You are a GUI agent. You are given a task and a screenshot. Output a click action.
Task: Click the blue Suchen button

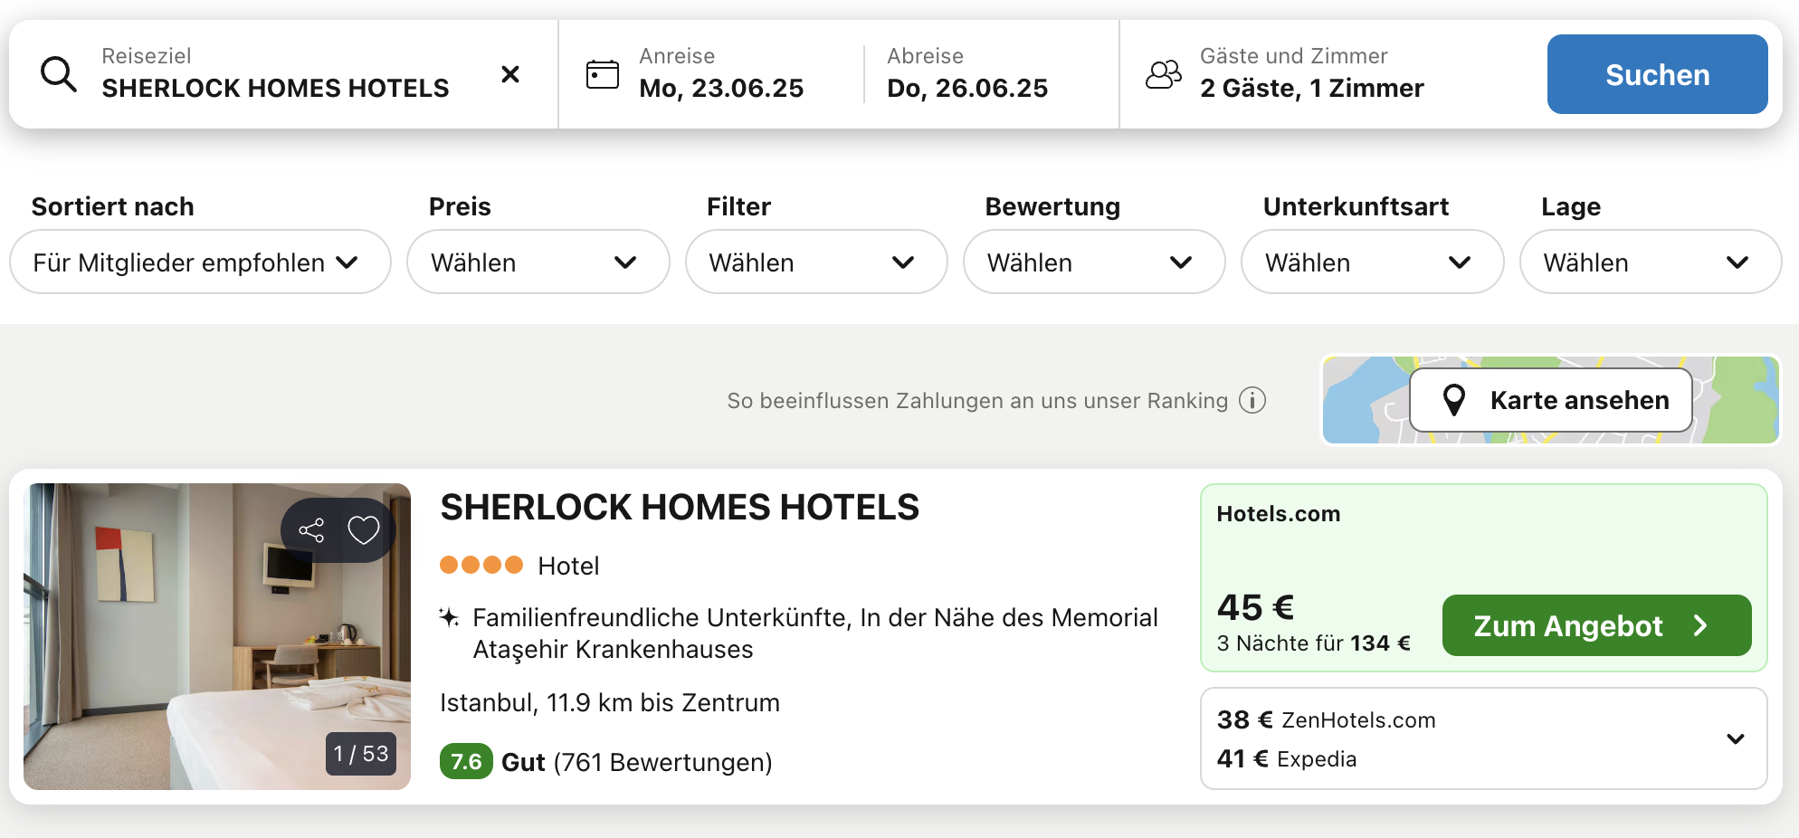coord(1657,74)
